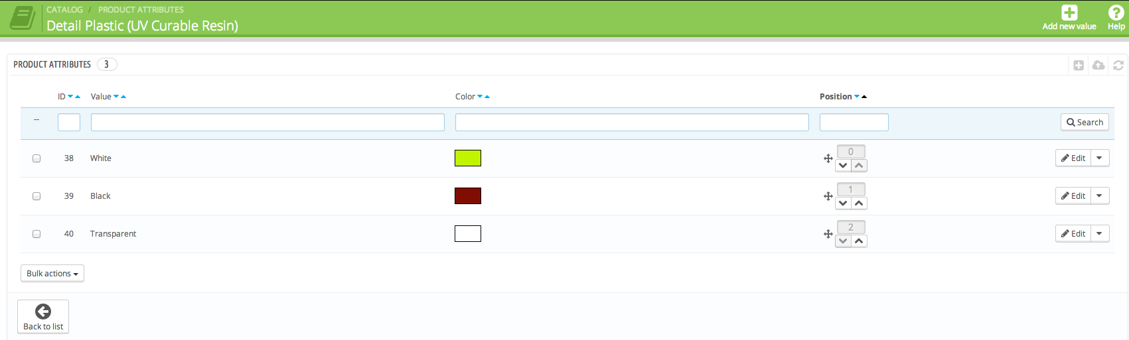Screen dimensions: 1129x340
Task: Sort ID column ascending
Action: pos(78,97)
